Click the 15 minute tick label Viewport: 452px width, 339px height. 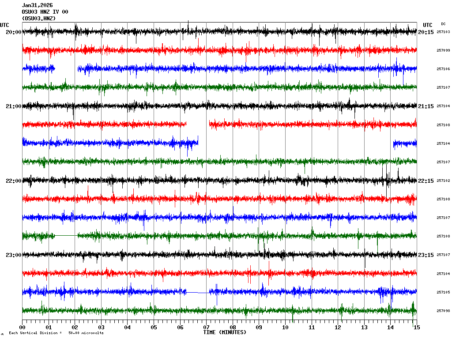[x=416, y=328]
